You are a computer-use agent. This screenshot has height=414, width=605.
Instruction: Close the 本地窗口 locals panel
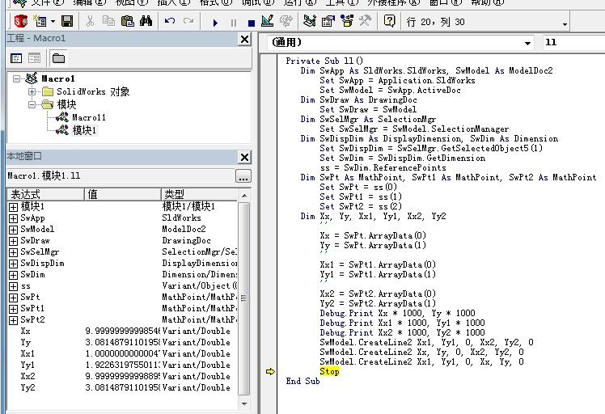click(244, 157)
